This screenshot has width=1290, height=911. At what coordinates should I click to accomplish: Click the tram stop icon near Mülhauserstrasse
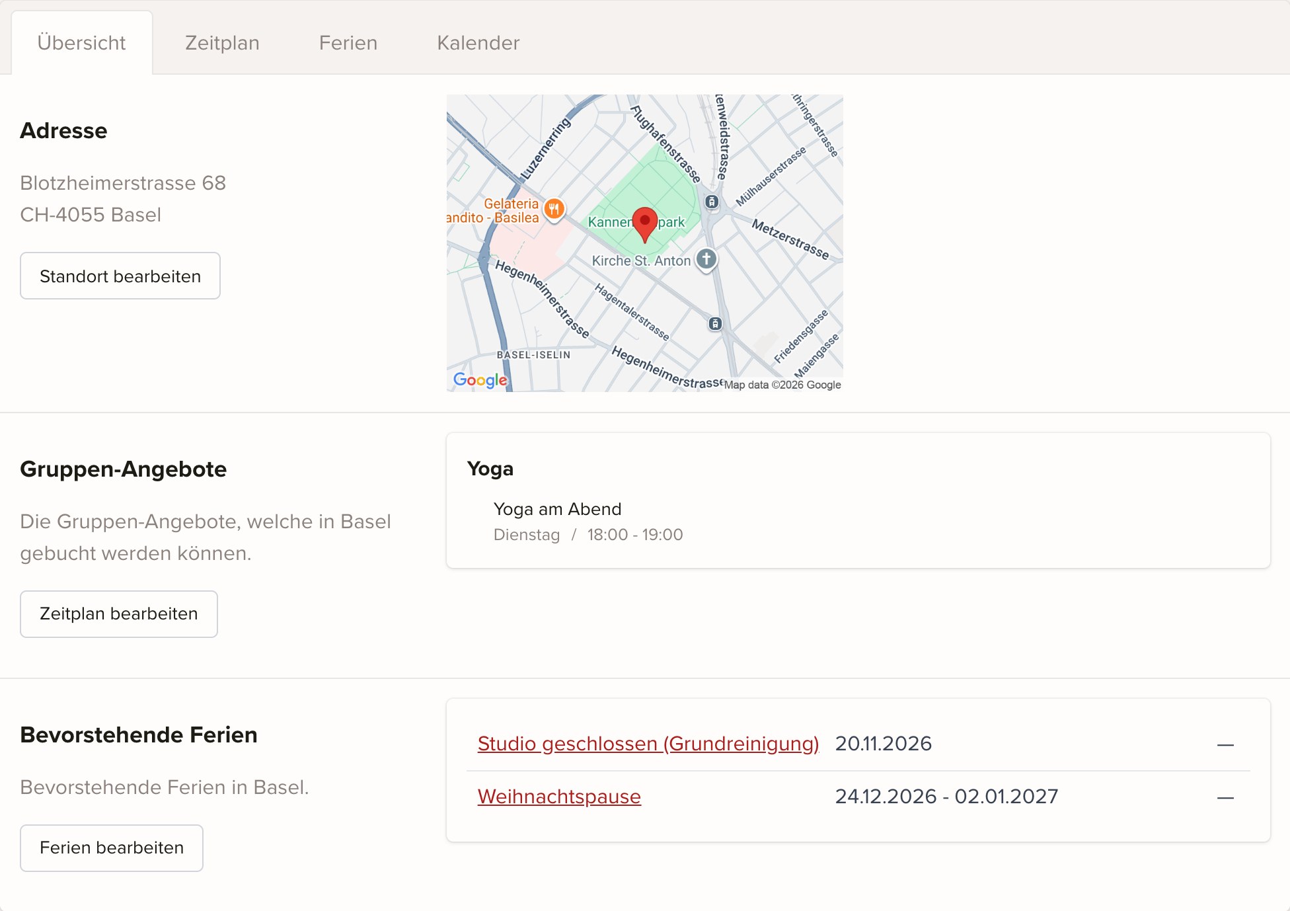(x=712, y=202)
